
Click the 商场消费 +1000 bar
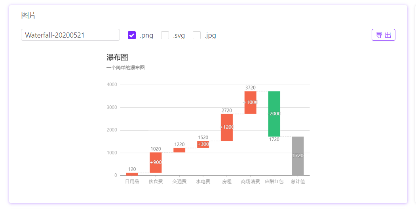click(x=251, y=103)
